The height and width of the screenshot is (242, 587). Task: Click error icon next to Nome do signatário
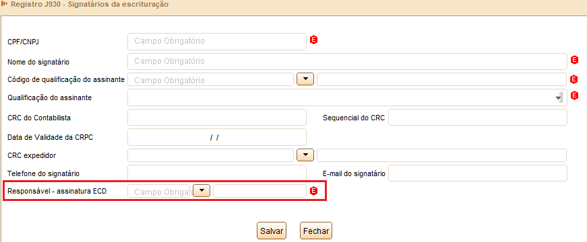coord(575,60)
